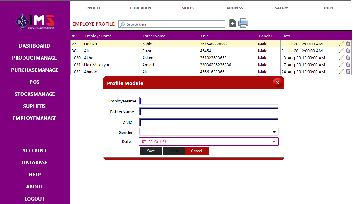The height and width of the screenshot is (204, 353).
Task: Edit Akbar's row with the pencil icon
Action: click(342, 57)
